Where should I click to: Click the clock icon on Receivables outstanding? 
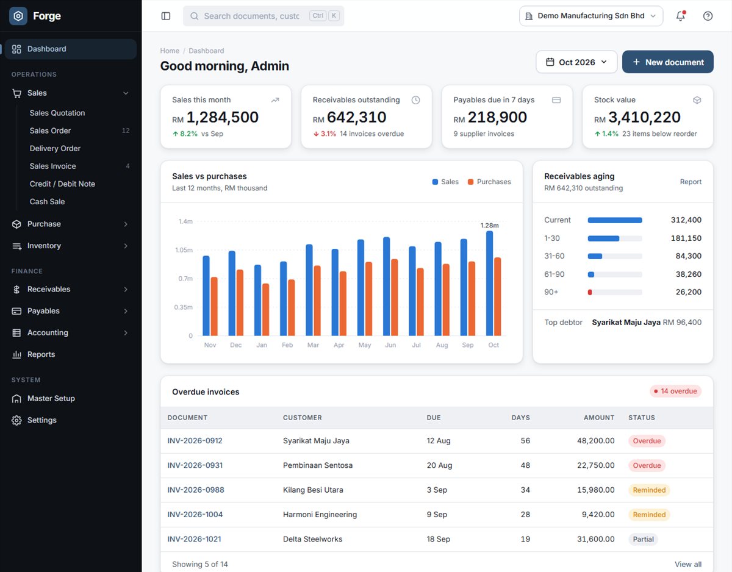(416, 100)
